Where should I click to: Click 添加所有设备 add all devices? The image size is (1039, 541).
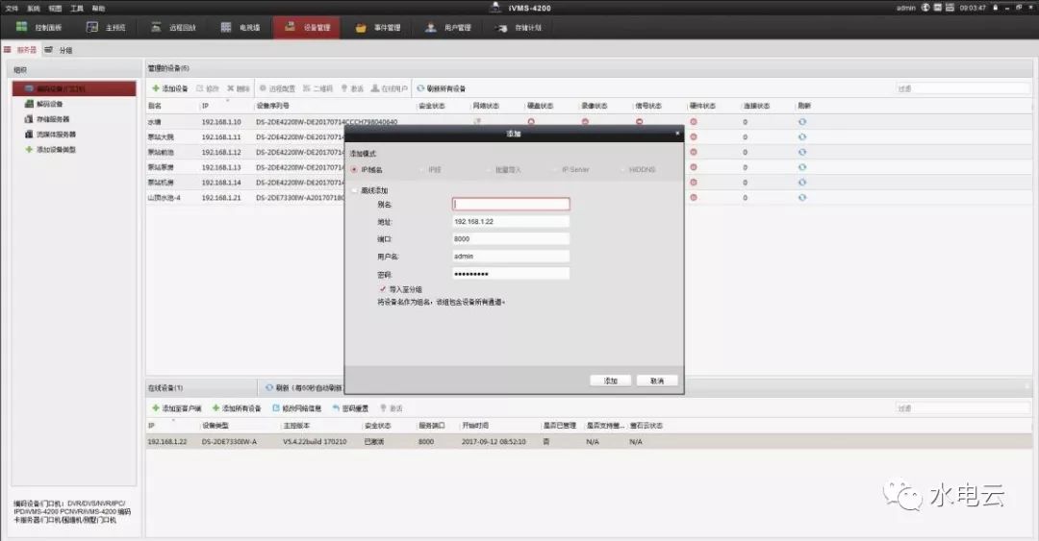(237, 407)
